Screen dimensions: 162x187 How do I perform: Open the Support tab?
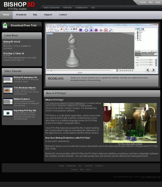[x=48, y=15]
